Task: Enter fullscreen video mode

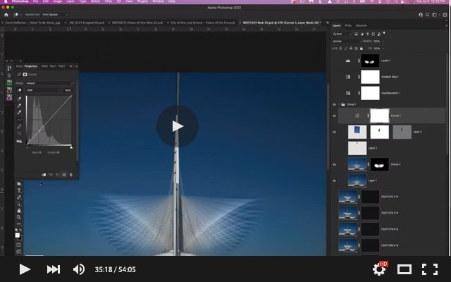Action: tap(430, 269)
